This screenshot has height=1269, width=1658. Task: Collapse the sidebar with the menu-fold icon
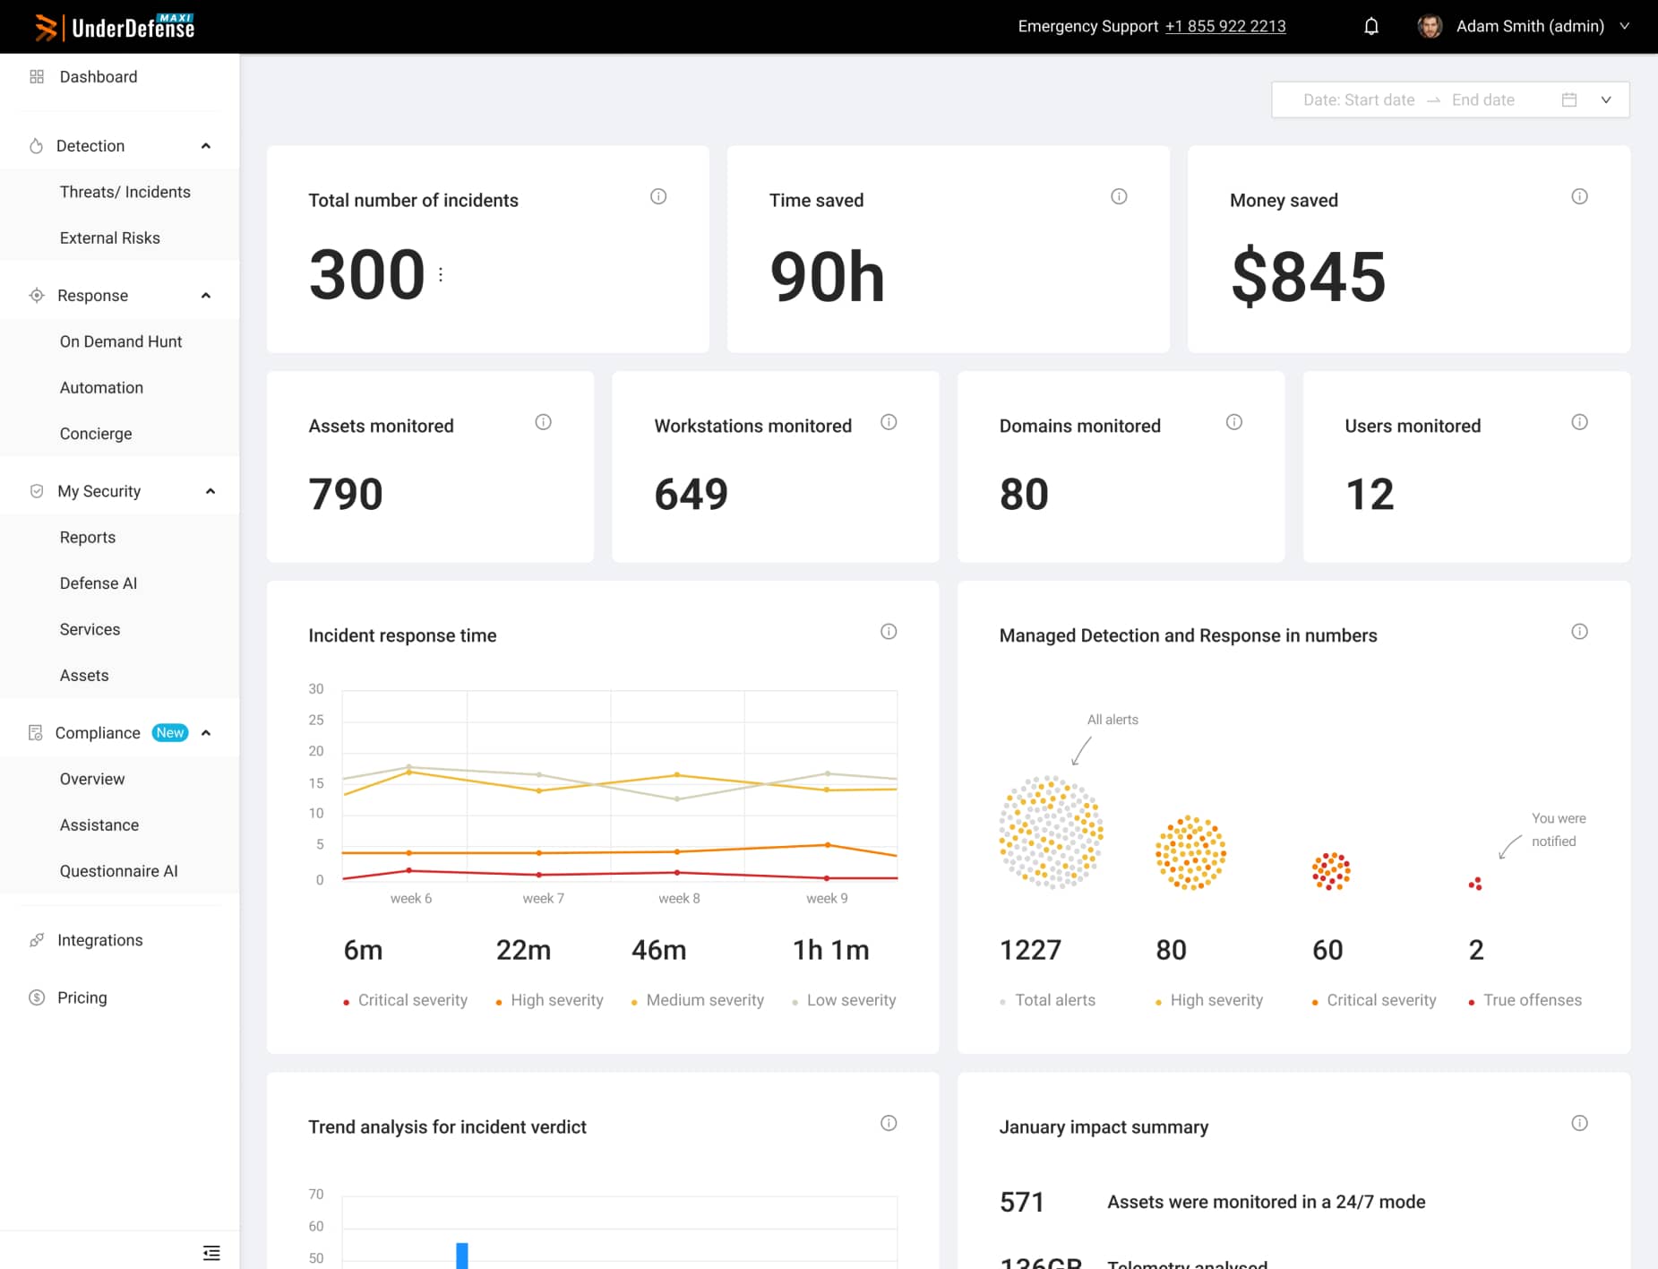point(211,1253)
